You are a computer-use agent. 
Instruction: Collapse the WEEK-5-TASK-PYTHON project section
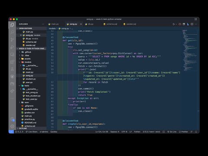point(32,49)
